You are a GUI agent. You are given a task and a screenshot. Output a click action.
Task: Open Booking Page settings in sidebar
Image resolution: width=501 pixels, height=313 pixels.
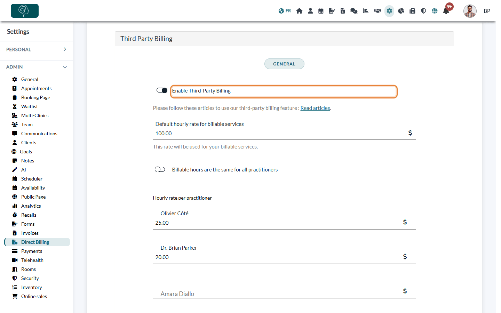[35, 97]
